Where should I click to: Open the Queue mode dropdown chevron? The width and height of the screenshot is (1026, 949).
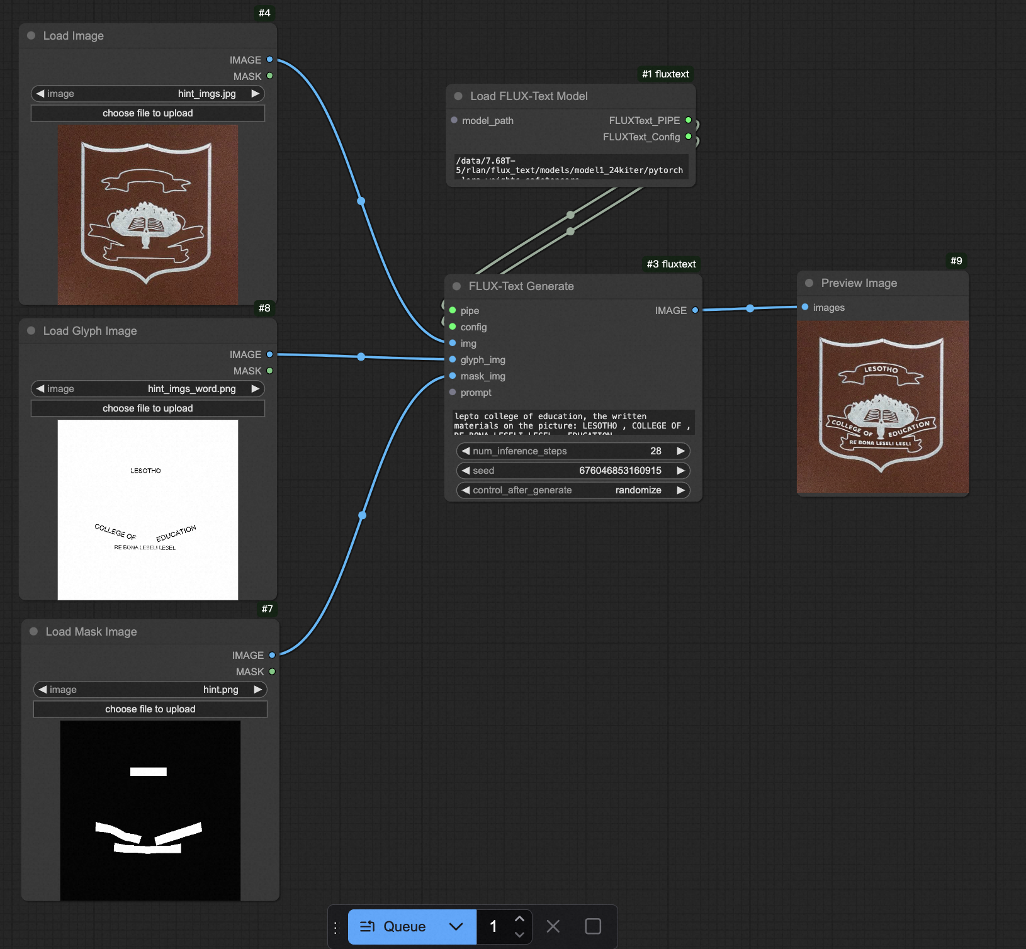[456, 926]
